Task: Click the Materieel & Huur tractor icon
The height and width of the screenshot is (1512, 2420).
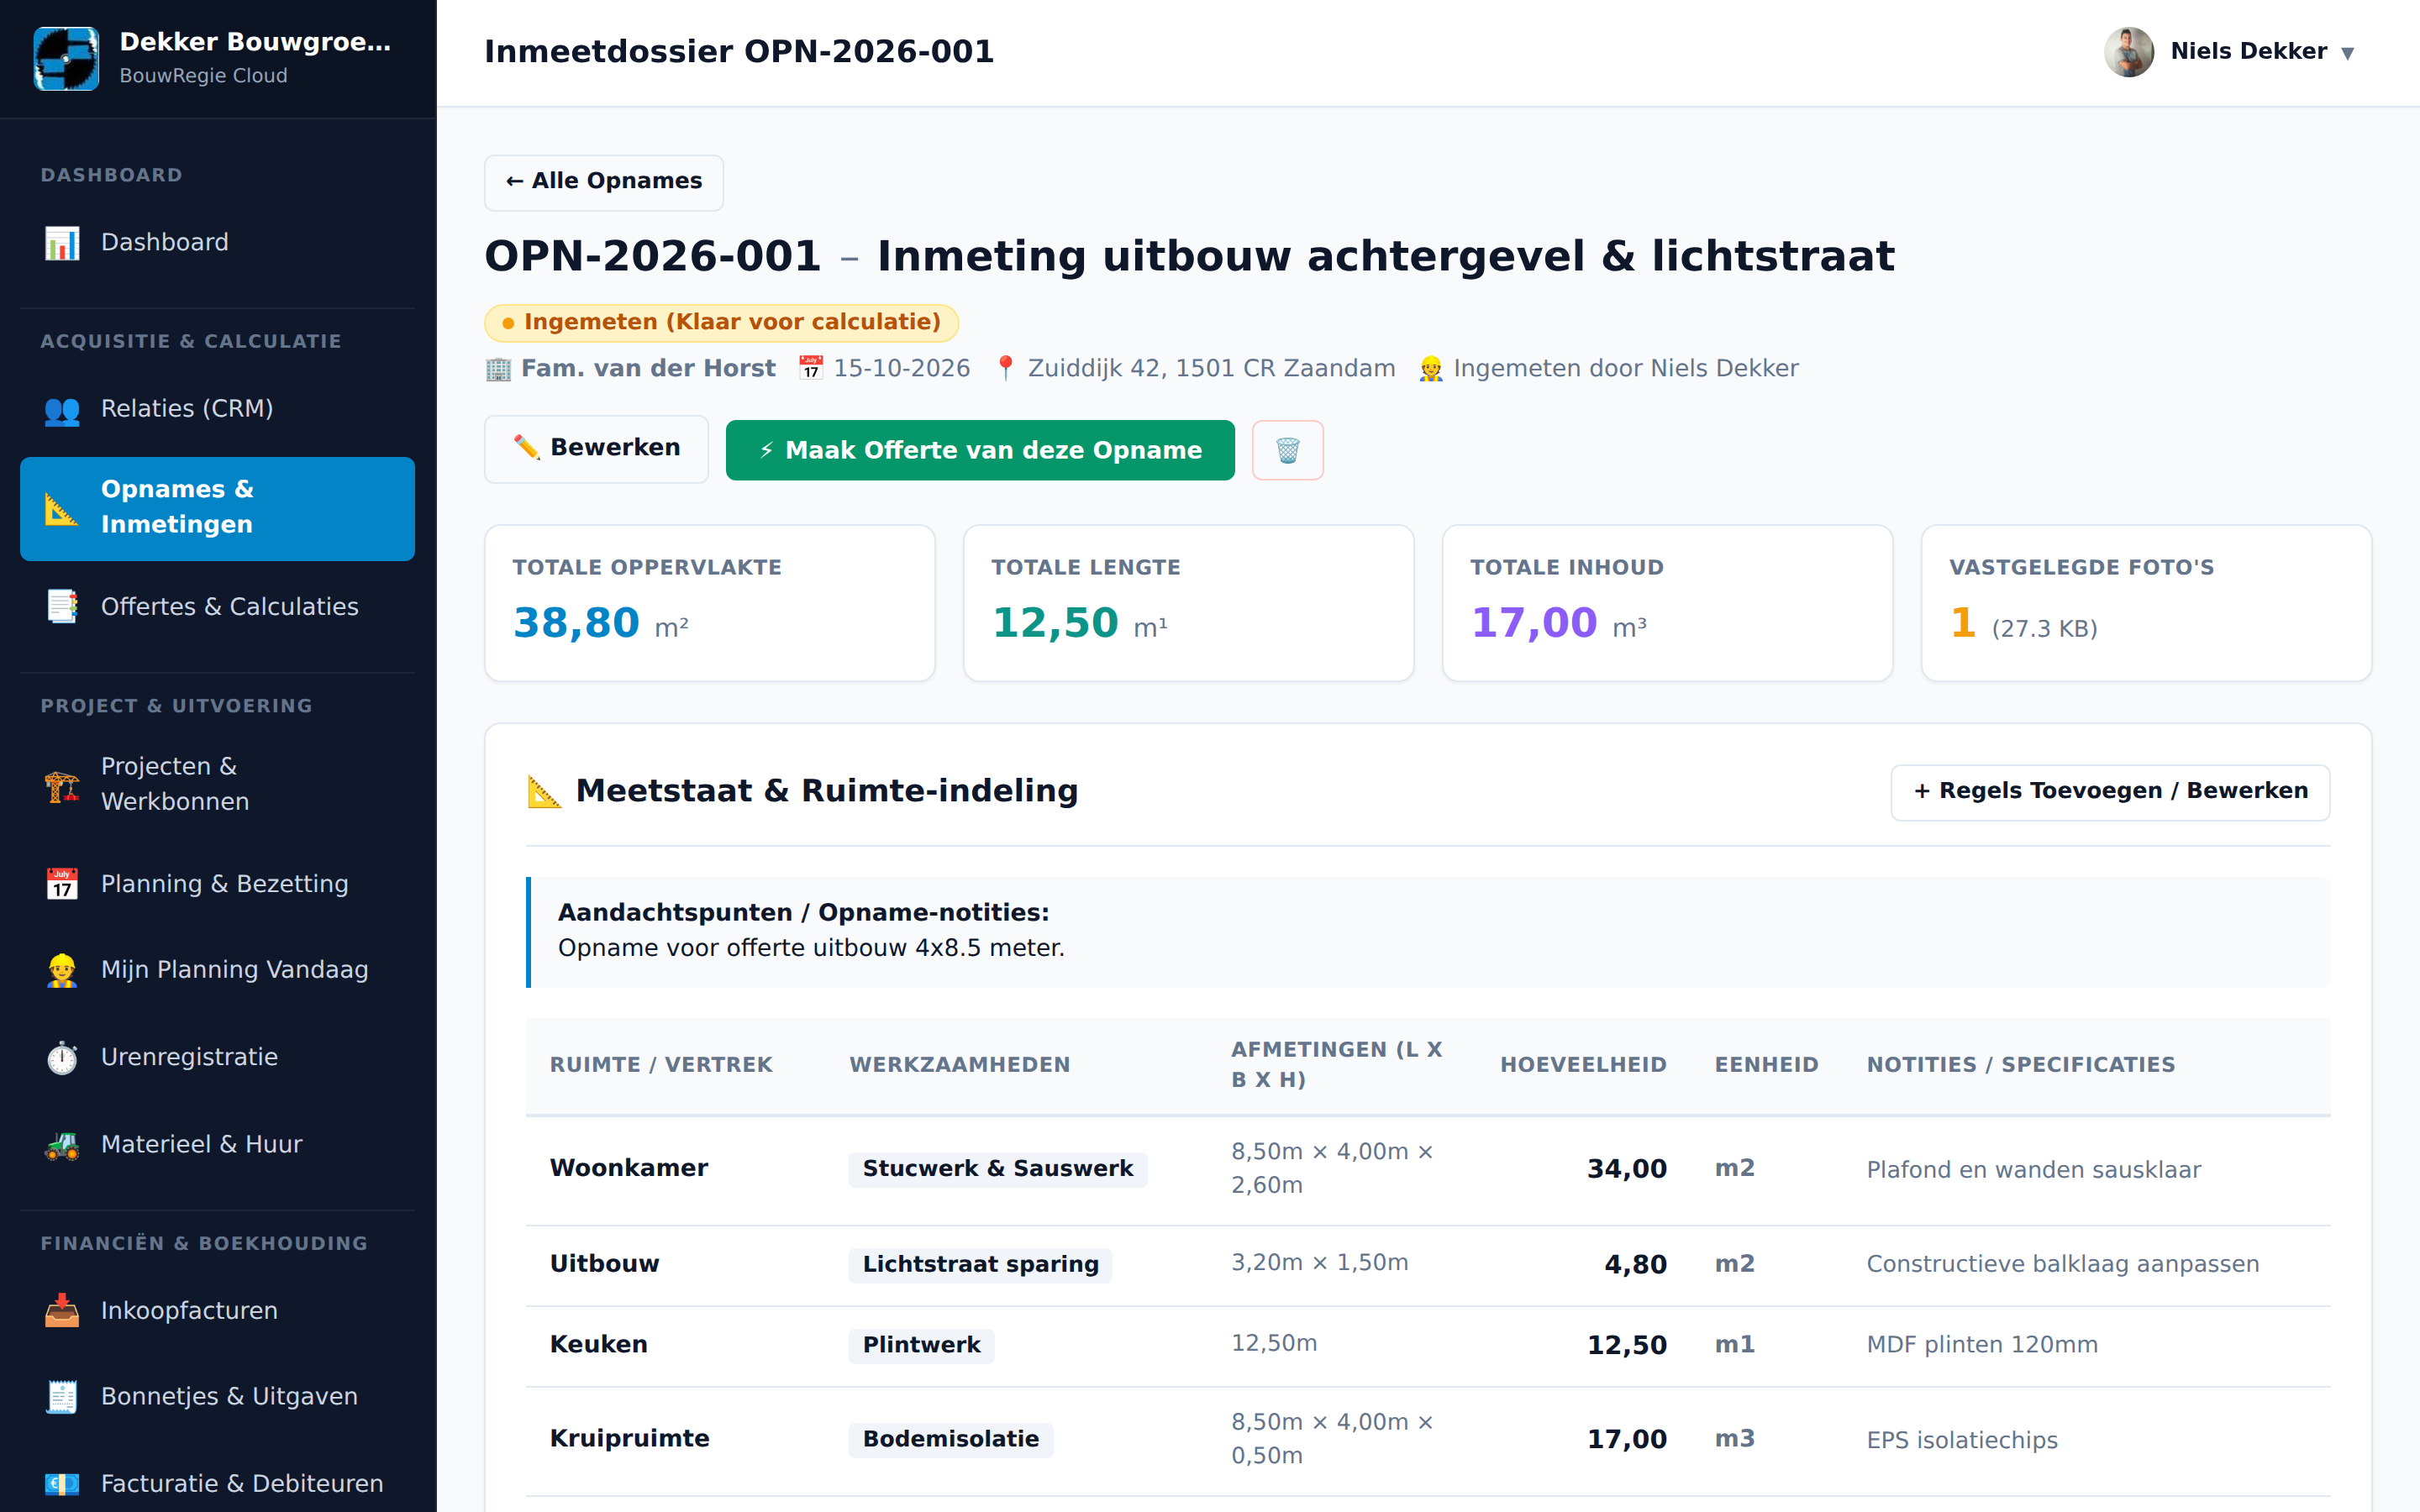Action: click(x=62, y=1145)
